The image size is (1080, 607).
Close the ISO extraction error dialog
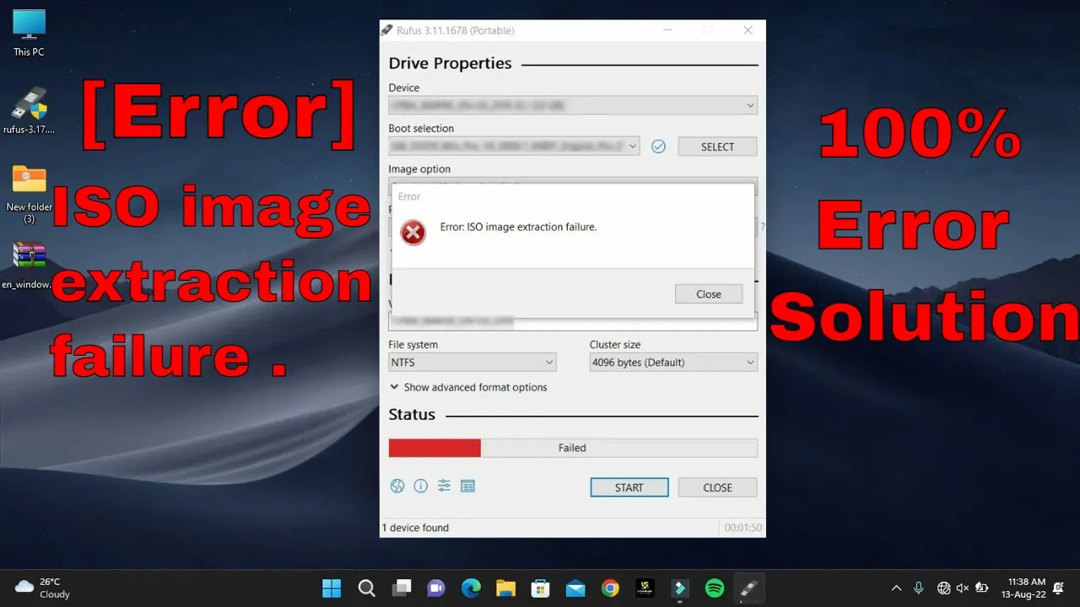point(709,294)
